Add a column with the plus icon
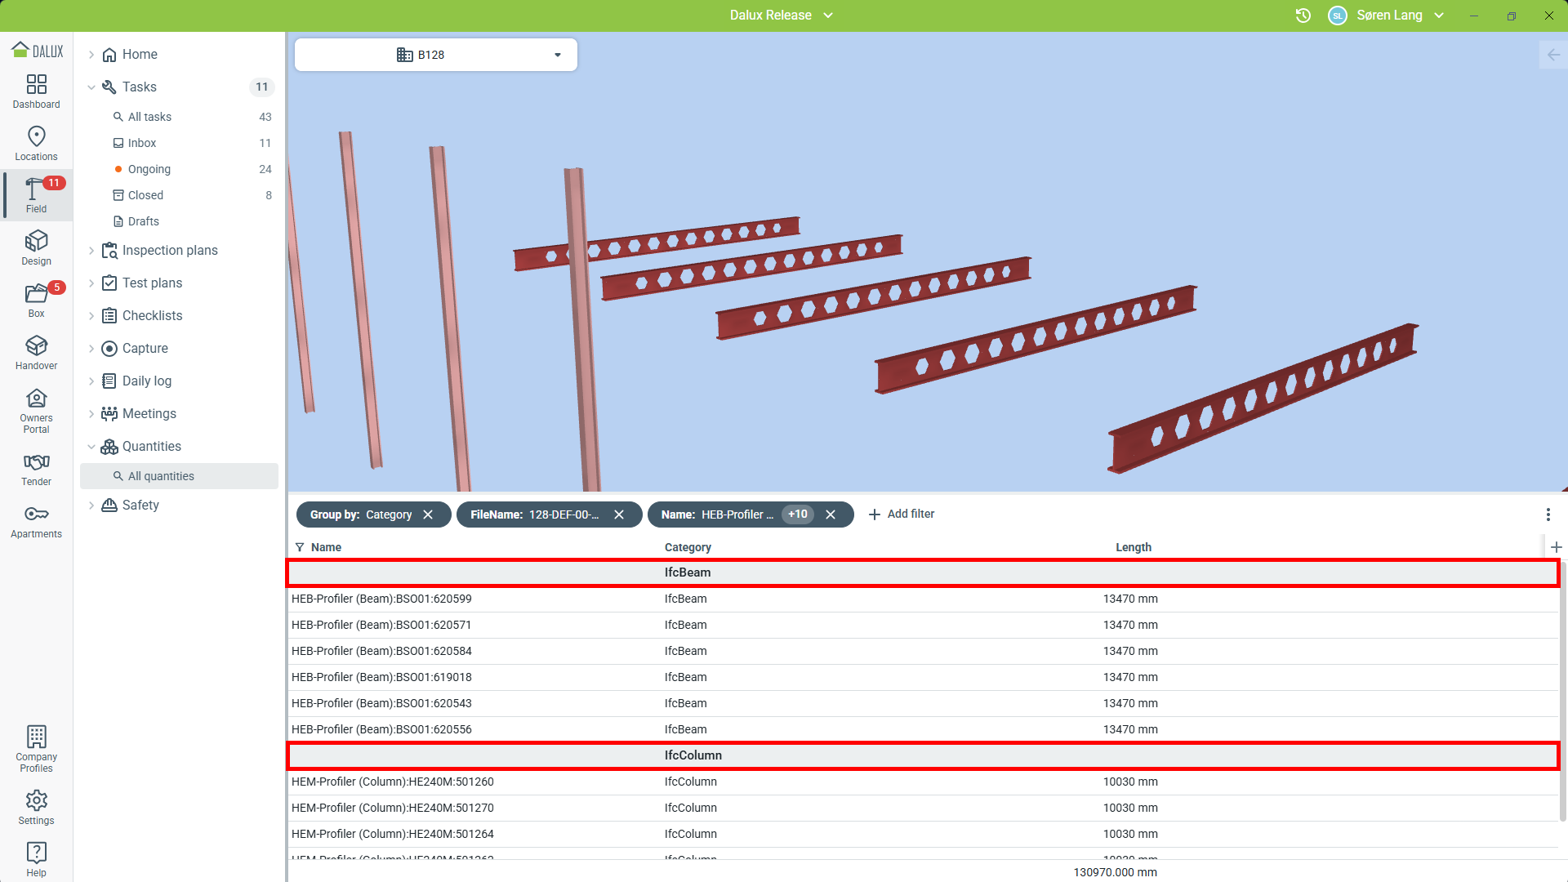 [x=1557, y=547]
